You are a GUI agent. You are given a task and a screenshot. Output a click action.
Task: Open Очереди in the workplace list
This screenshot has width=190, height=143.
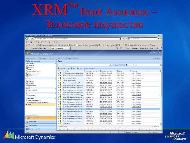32,74
